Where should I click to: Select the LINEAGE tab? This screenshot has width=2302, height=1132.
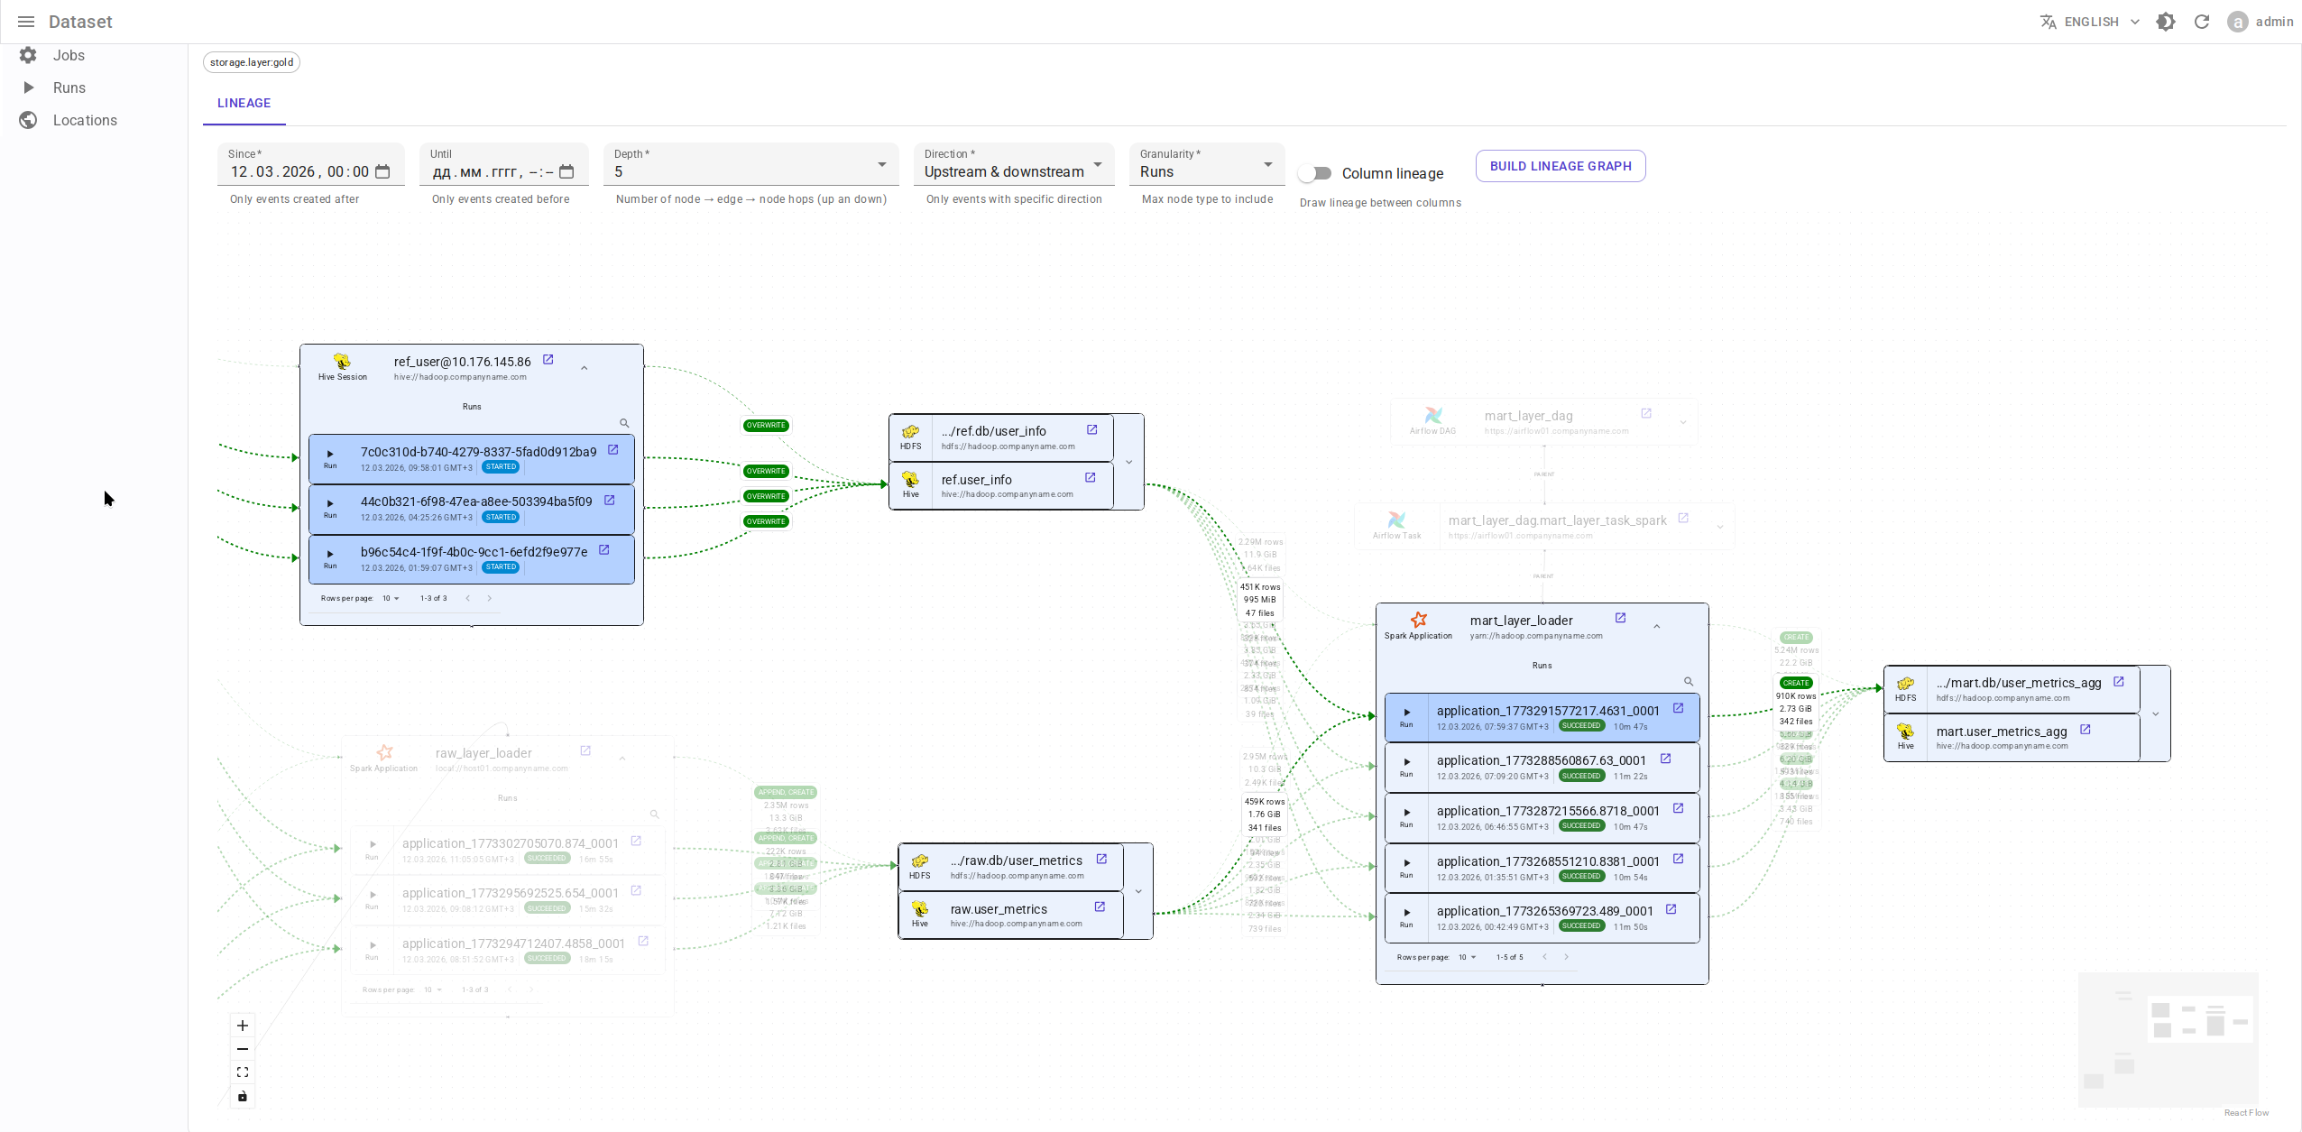(x=244, y=103)
